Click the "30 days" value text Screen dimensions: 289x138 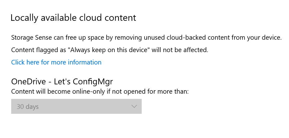point(28,107)
